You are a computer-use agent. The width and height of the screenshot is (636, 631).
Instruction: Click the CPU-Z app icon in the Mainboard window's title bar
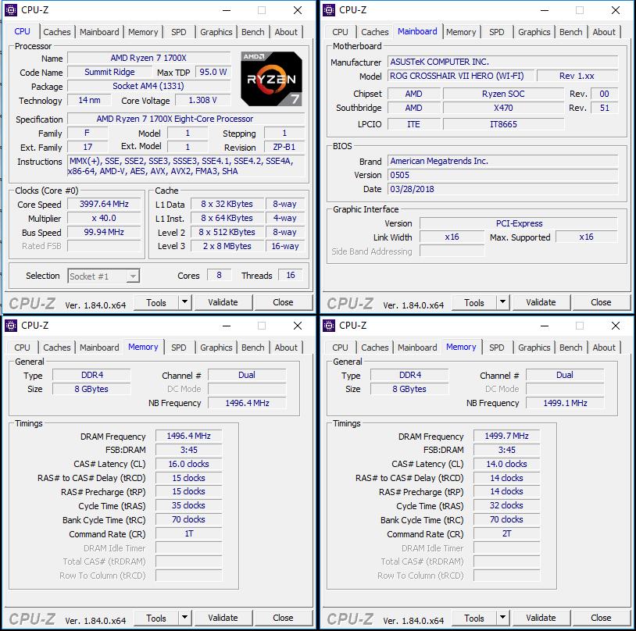point(328,10)
